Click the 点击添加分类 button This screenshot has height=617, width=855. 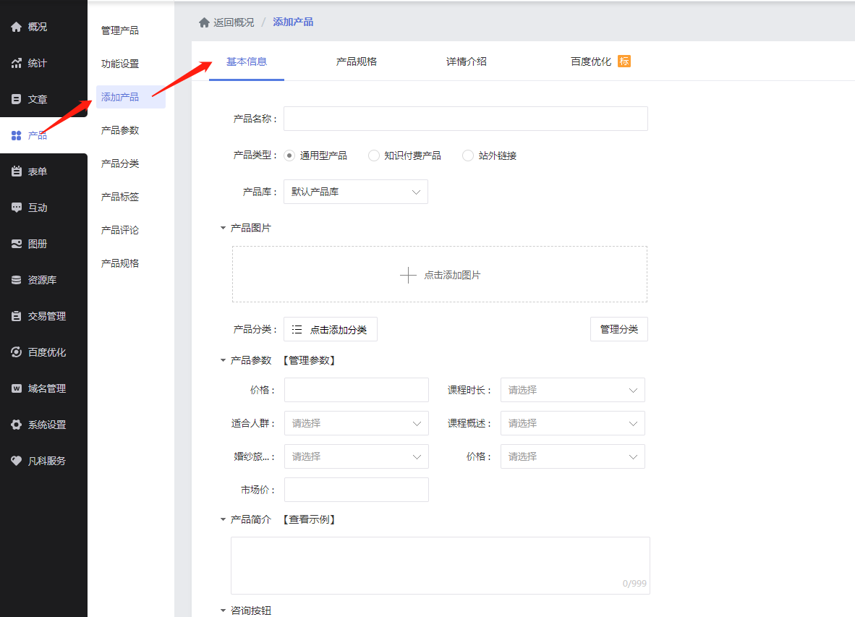pos(331,329)
